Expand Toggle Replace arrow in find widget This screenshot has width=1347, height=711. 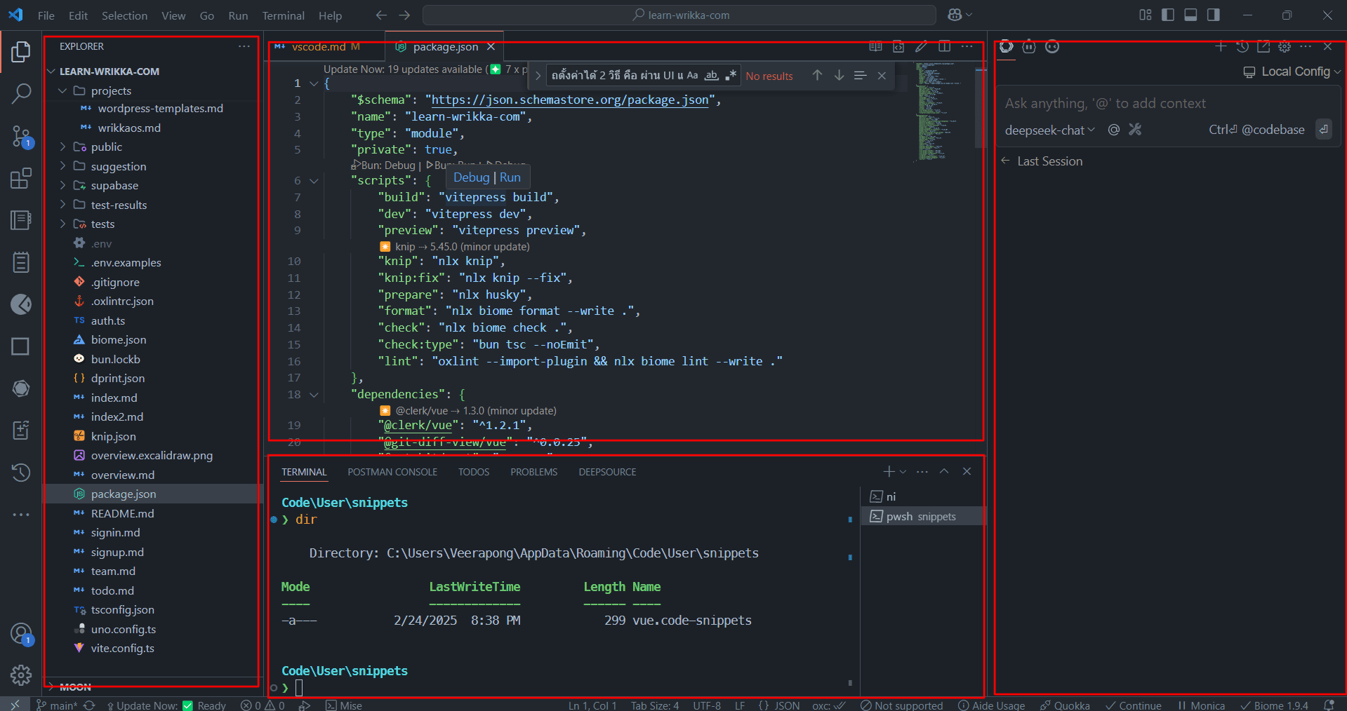[x=538, y=75]
